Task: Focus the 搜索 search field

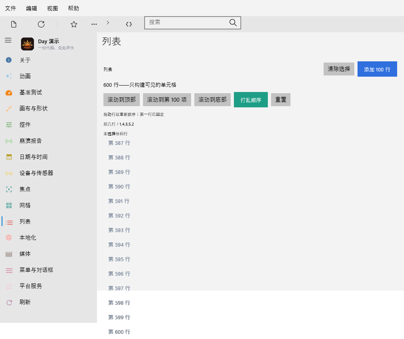Action: pyautogui.click(x=193, y=23)
